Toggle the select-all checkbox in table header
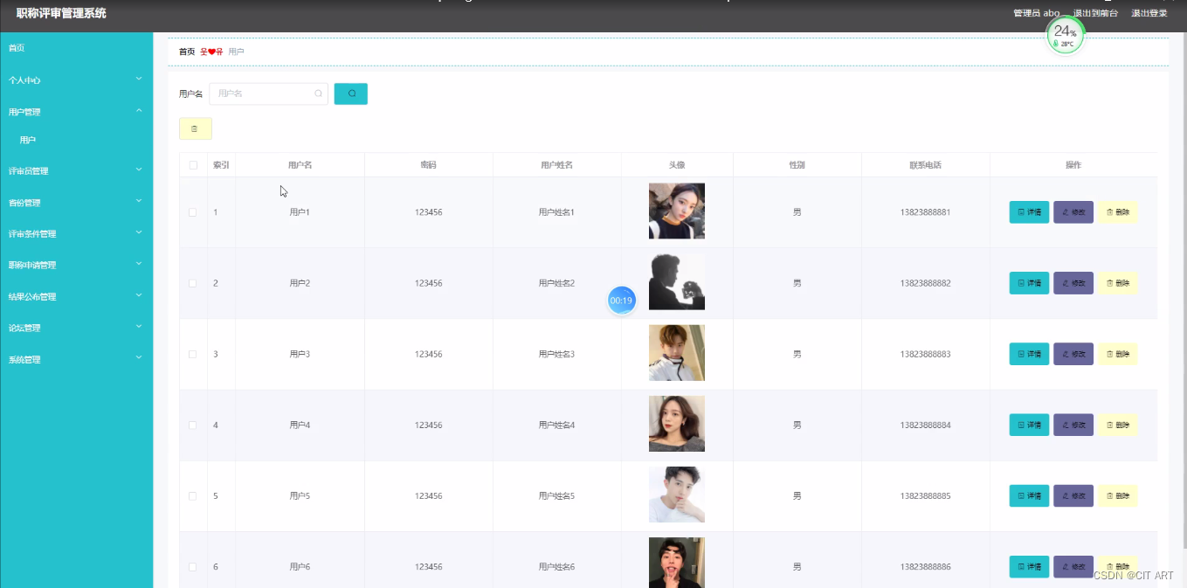 (x=193, y=165)
